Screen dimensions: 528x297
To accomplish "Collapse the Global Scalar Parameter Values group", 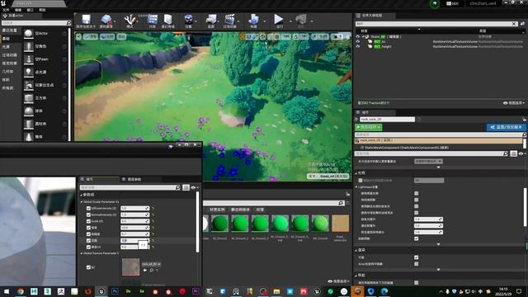I will (82, 201).
